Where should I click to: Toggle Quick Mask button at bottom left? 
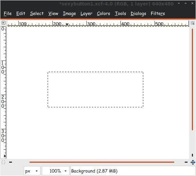(3, 162)
